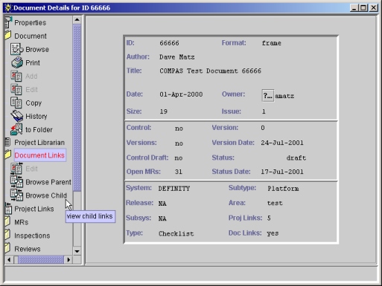Click the Browse document icon
This screenshot has height=286, width=382.
[x=16, y=49]
